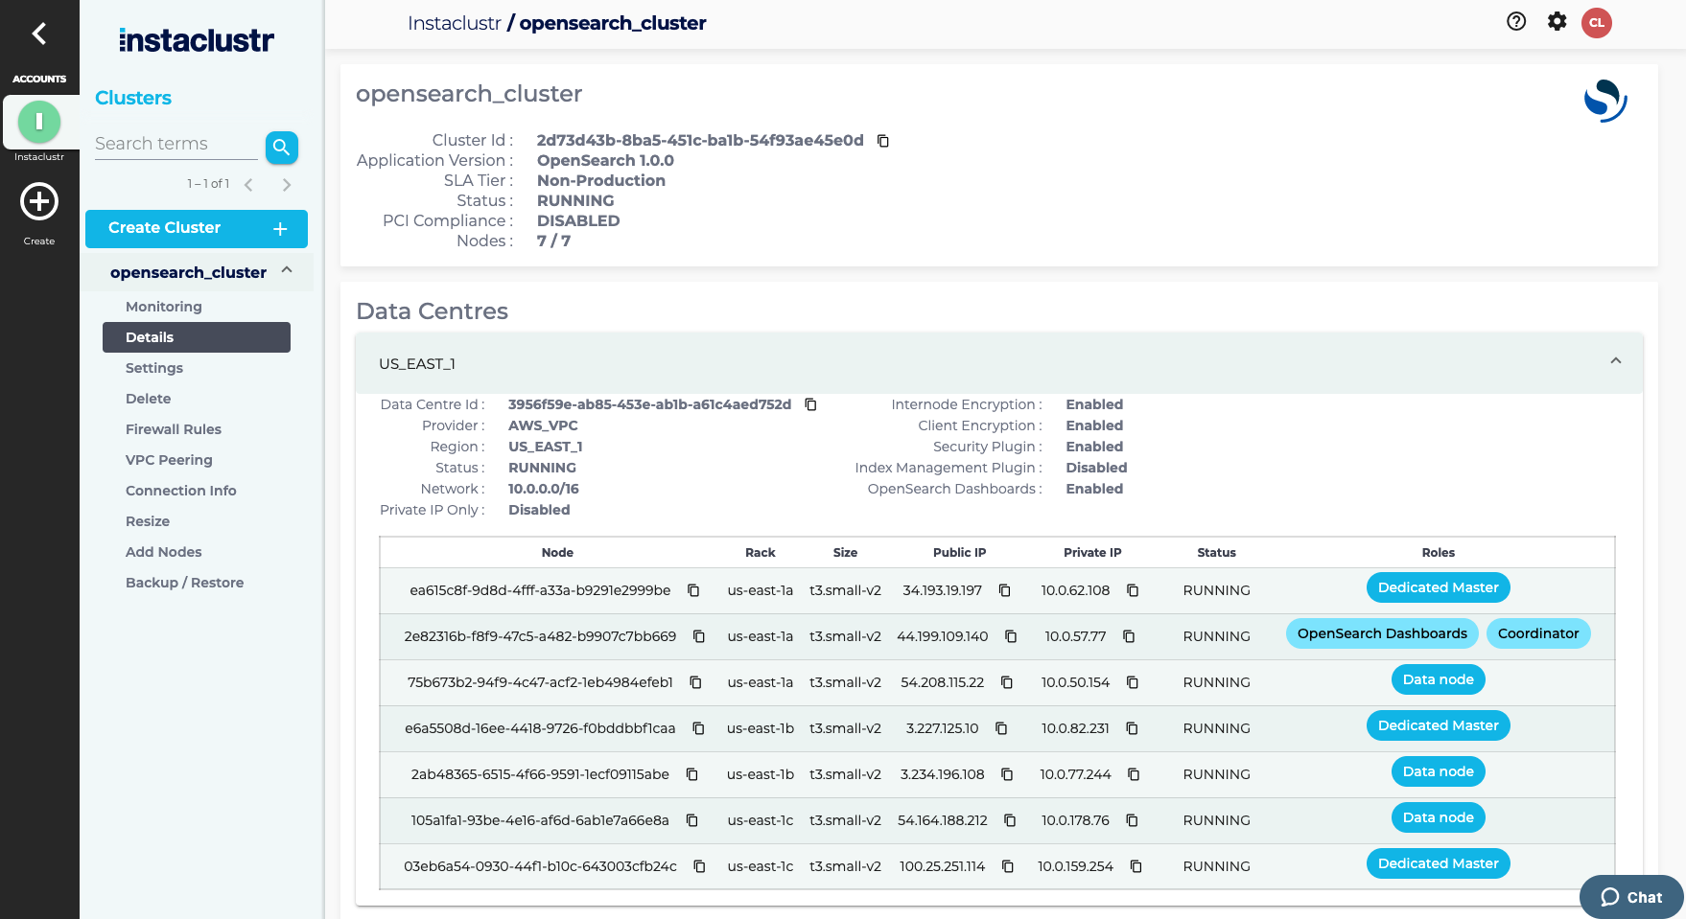1686x919 pixels.
Task: Open the Monitoring menu item
Action: coord(164,307)
